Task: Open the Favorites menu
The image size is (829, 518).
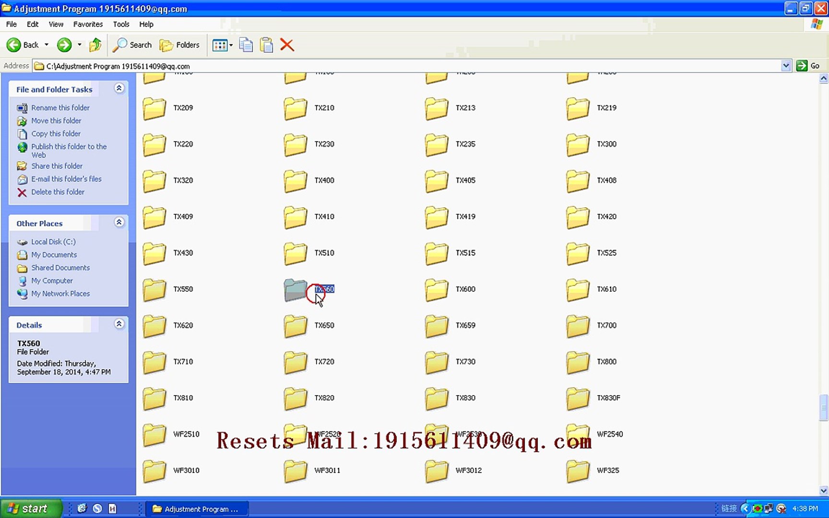Action: pos(88,24)
